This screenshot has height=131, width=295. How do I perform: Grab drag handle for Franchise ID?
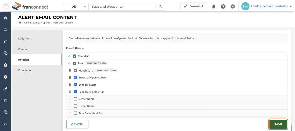click(70, 70)
